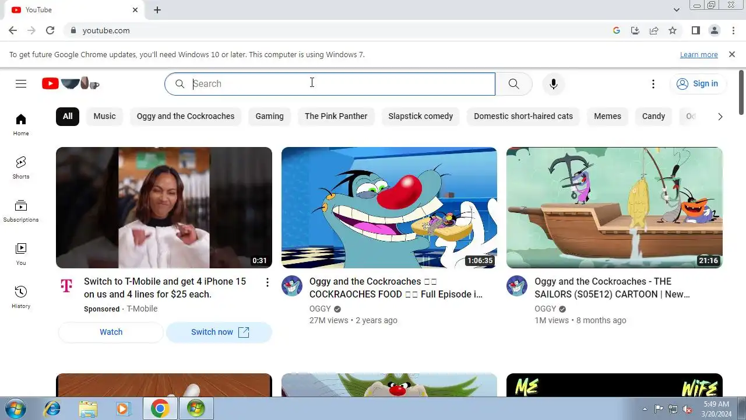Go back in Chrome
This screenshot has height=420, width=746.
pos(13,30)
